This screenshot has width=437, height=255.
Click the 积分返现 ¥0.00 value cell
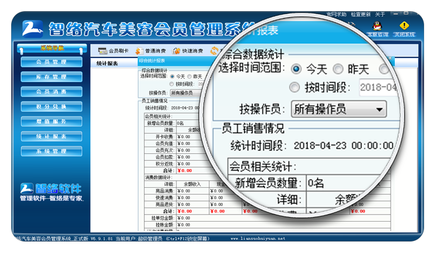[x=184, y=164]
